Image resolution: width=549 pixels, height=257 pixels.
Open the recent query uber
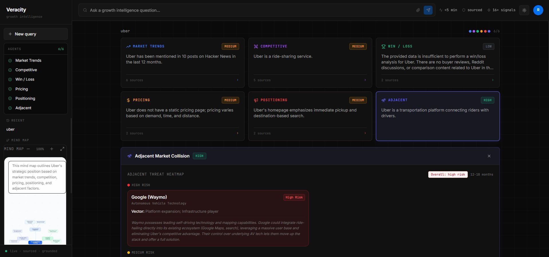tap(11, 129)
